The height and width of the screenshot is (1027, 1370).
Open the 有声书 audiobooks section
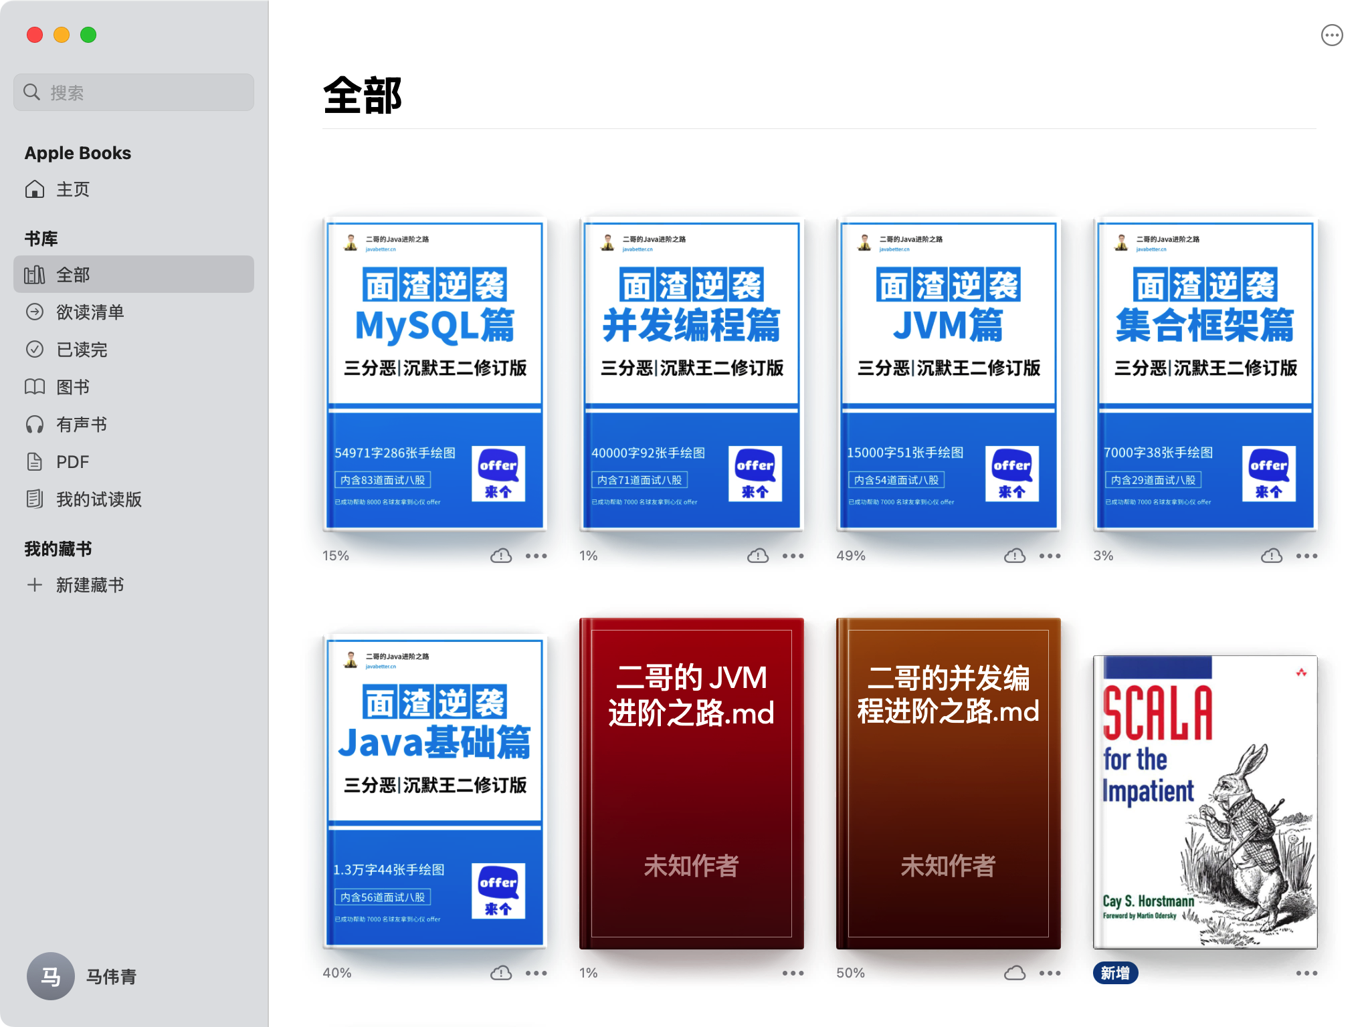click(x=81, y=424)
